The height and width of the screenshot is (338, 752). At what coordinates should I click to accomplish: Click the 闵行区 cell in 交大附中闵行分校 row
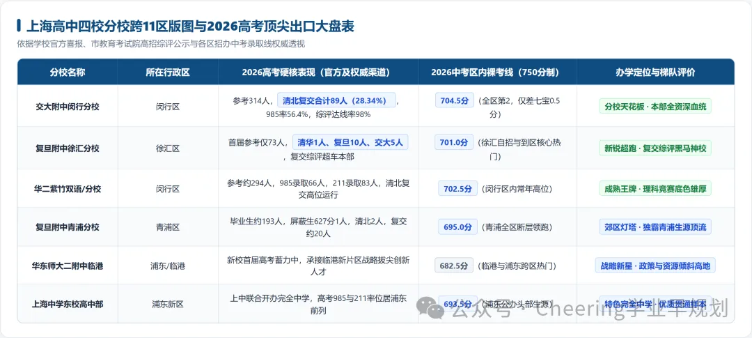168,107
